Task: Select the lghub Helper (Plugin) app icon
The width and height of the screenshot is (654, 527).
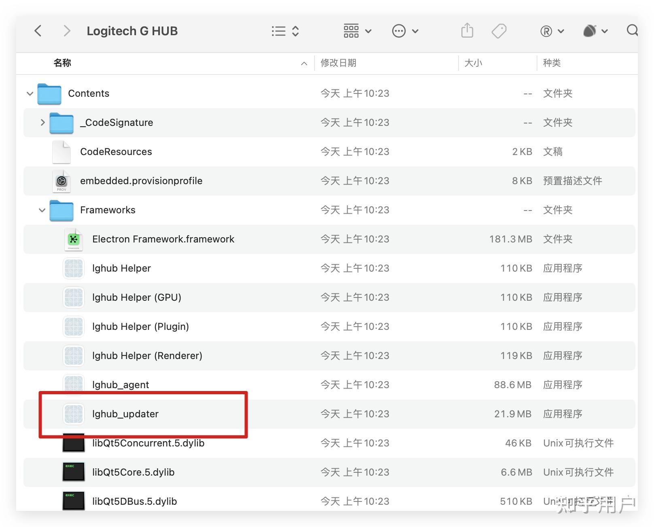Action: point(74,327)
